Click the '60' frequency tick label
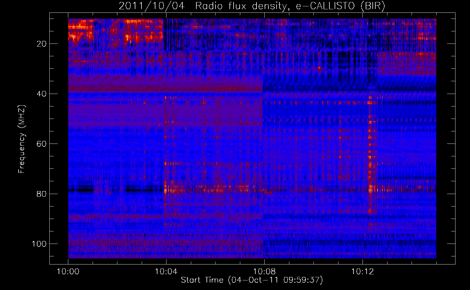 [42, 144]
